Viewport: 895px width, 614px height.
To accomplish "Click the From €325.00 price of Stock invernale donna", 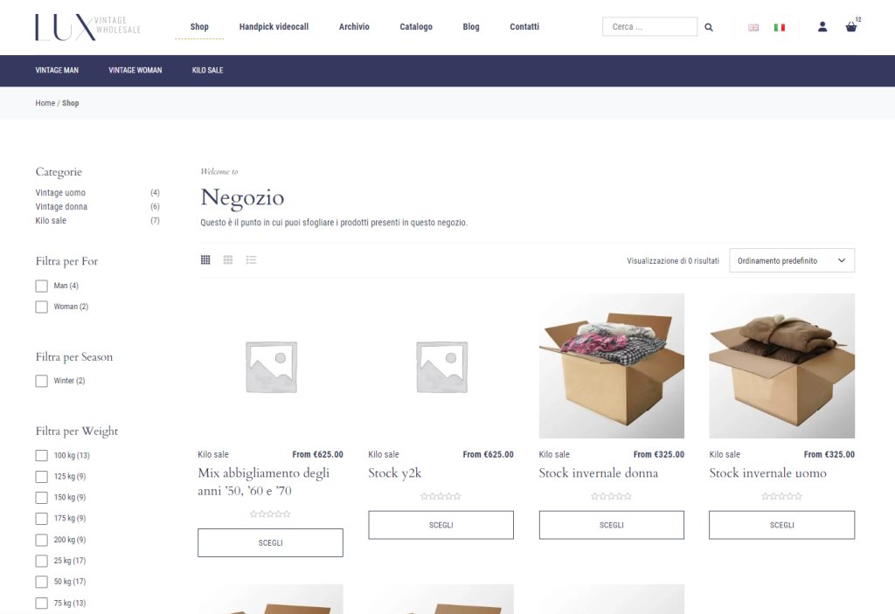I will 659,455.
